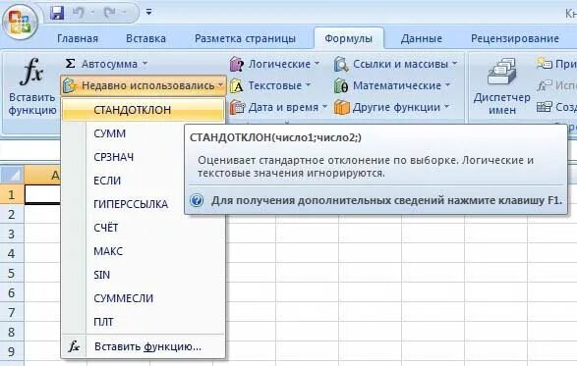577x366 pixels.
Task: Open the Дата и время dropdown
Action: (x=278, y=107)
